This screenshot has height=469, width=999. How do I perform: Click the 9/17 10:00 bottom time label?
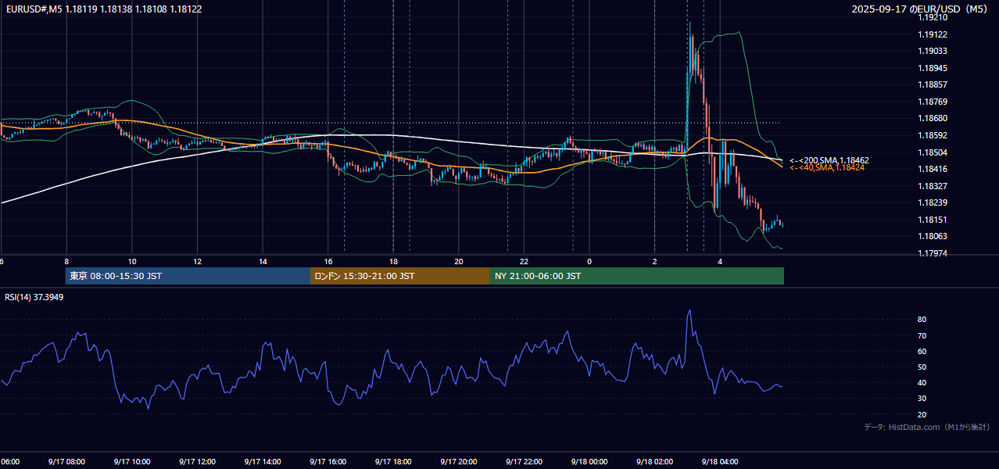(x=132, y=462)
